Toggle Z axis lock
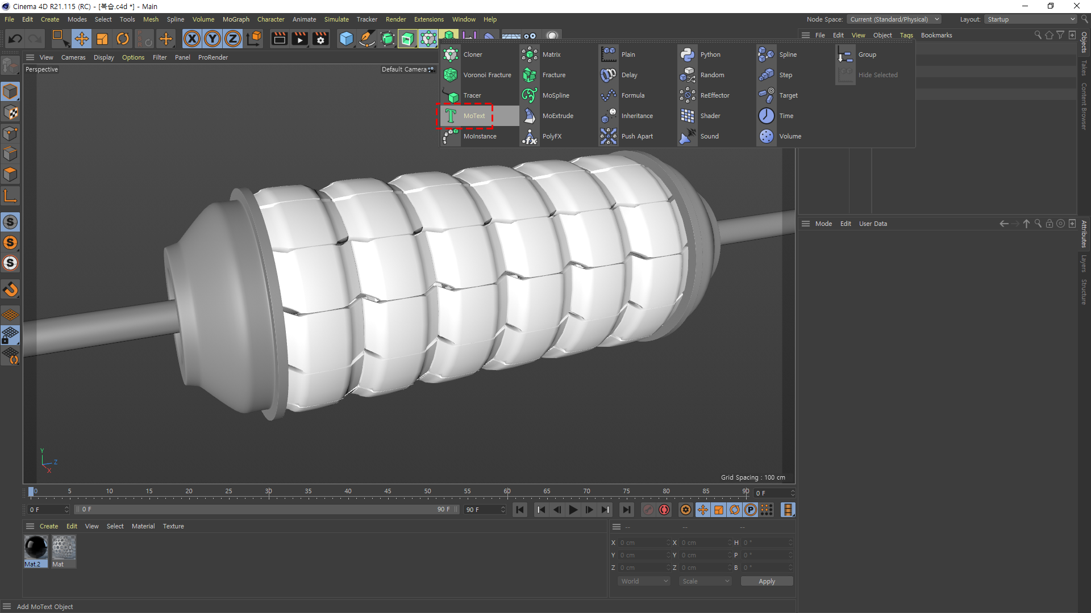Viewport: 1091px width, 613px height. 233,39
